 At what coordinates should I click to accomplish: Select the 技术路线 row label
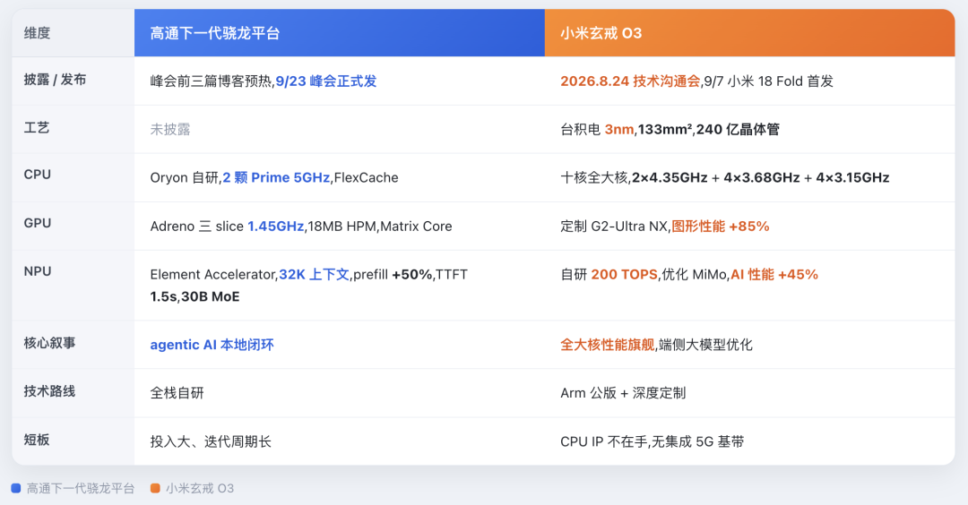pos(49,391)
